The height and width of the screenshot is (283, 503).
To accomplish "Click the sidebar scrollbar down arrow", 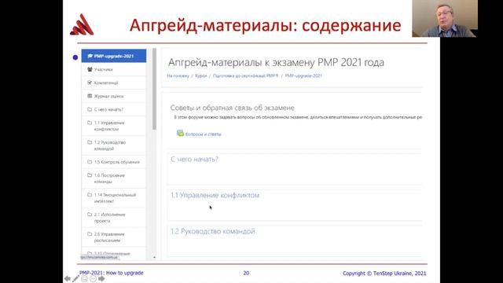I will [154, 257].
